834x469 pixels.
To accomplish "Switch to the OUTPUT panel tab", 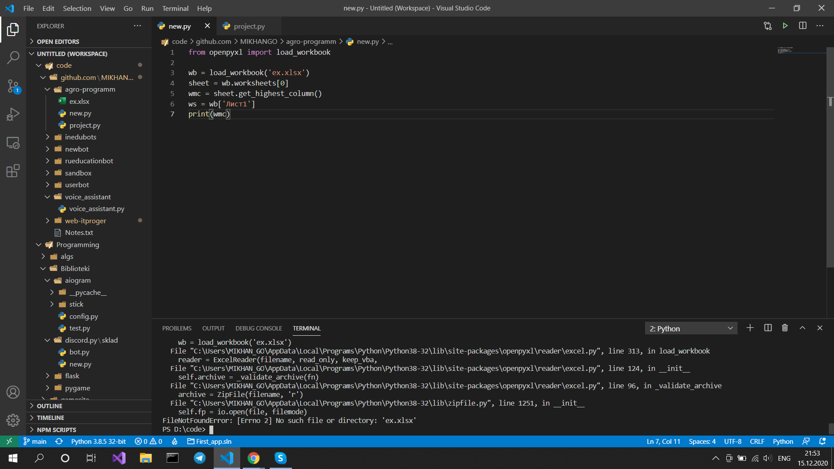I will pyautogui.click(x=213, y=328).
